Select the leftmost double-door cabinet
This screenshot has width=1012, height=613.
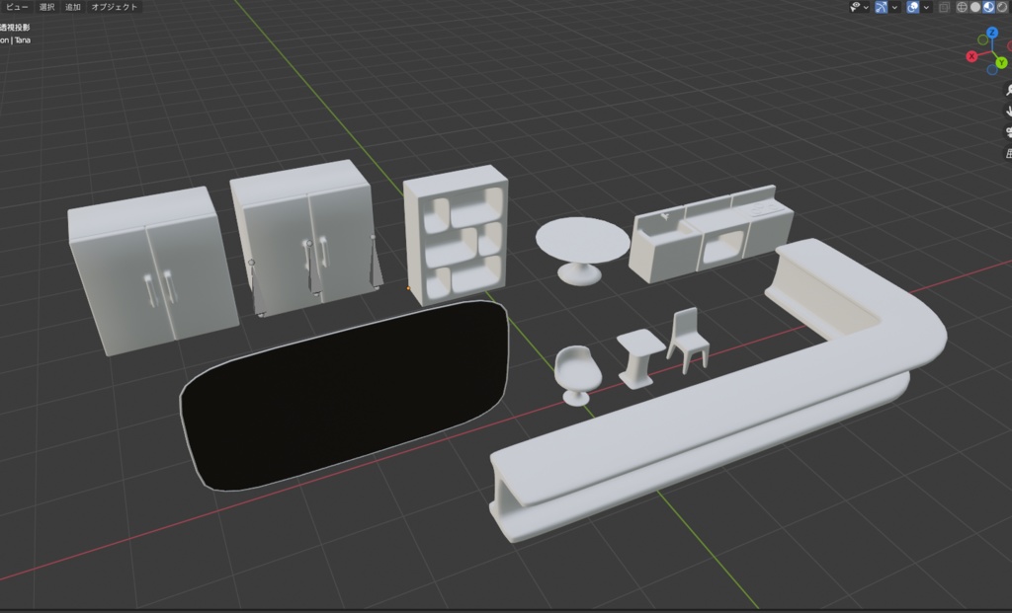point(153,270)
